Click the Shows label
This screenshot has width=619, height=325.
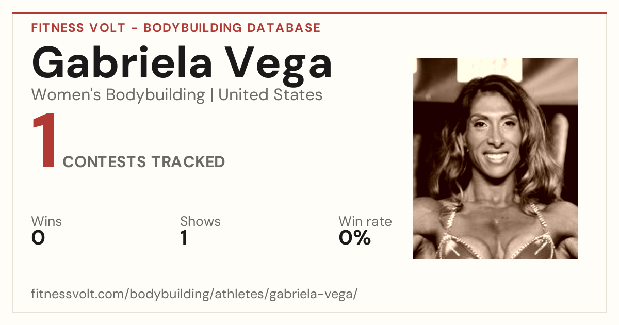click(x=200, y=221)
